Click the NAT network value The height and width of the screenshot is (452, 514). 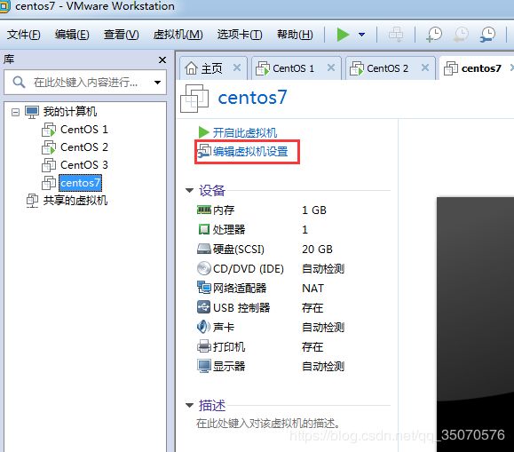pyautogui.click(x=312, y=289)
